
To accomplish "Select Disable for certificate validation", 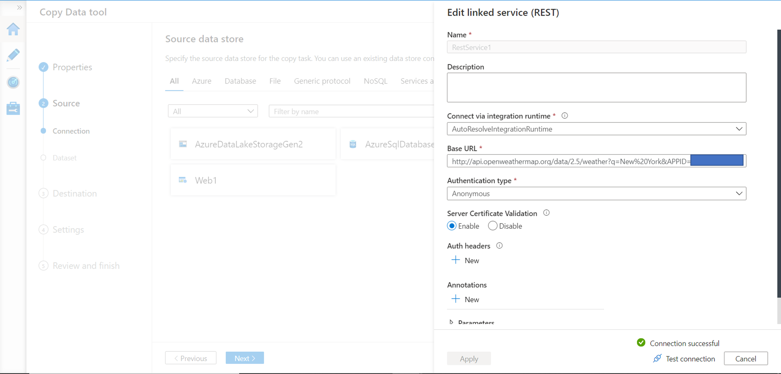I will [x=492, y=226].
